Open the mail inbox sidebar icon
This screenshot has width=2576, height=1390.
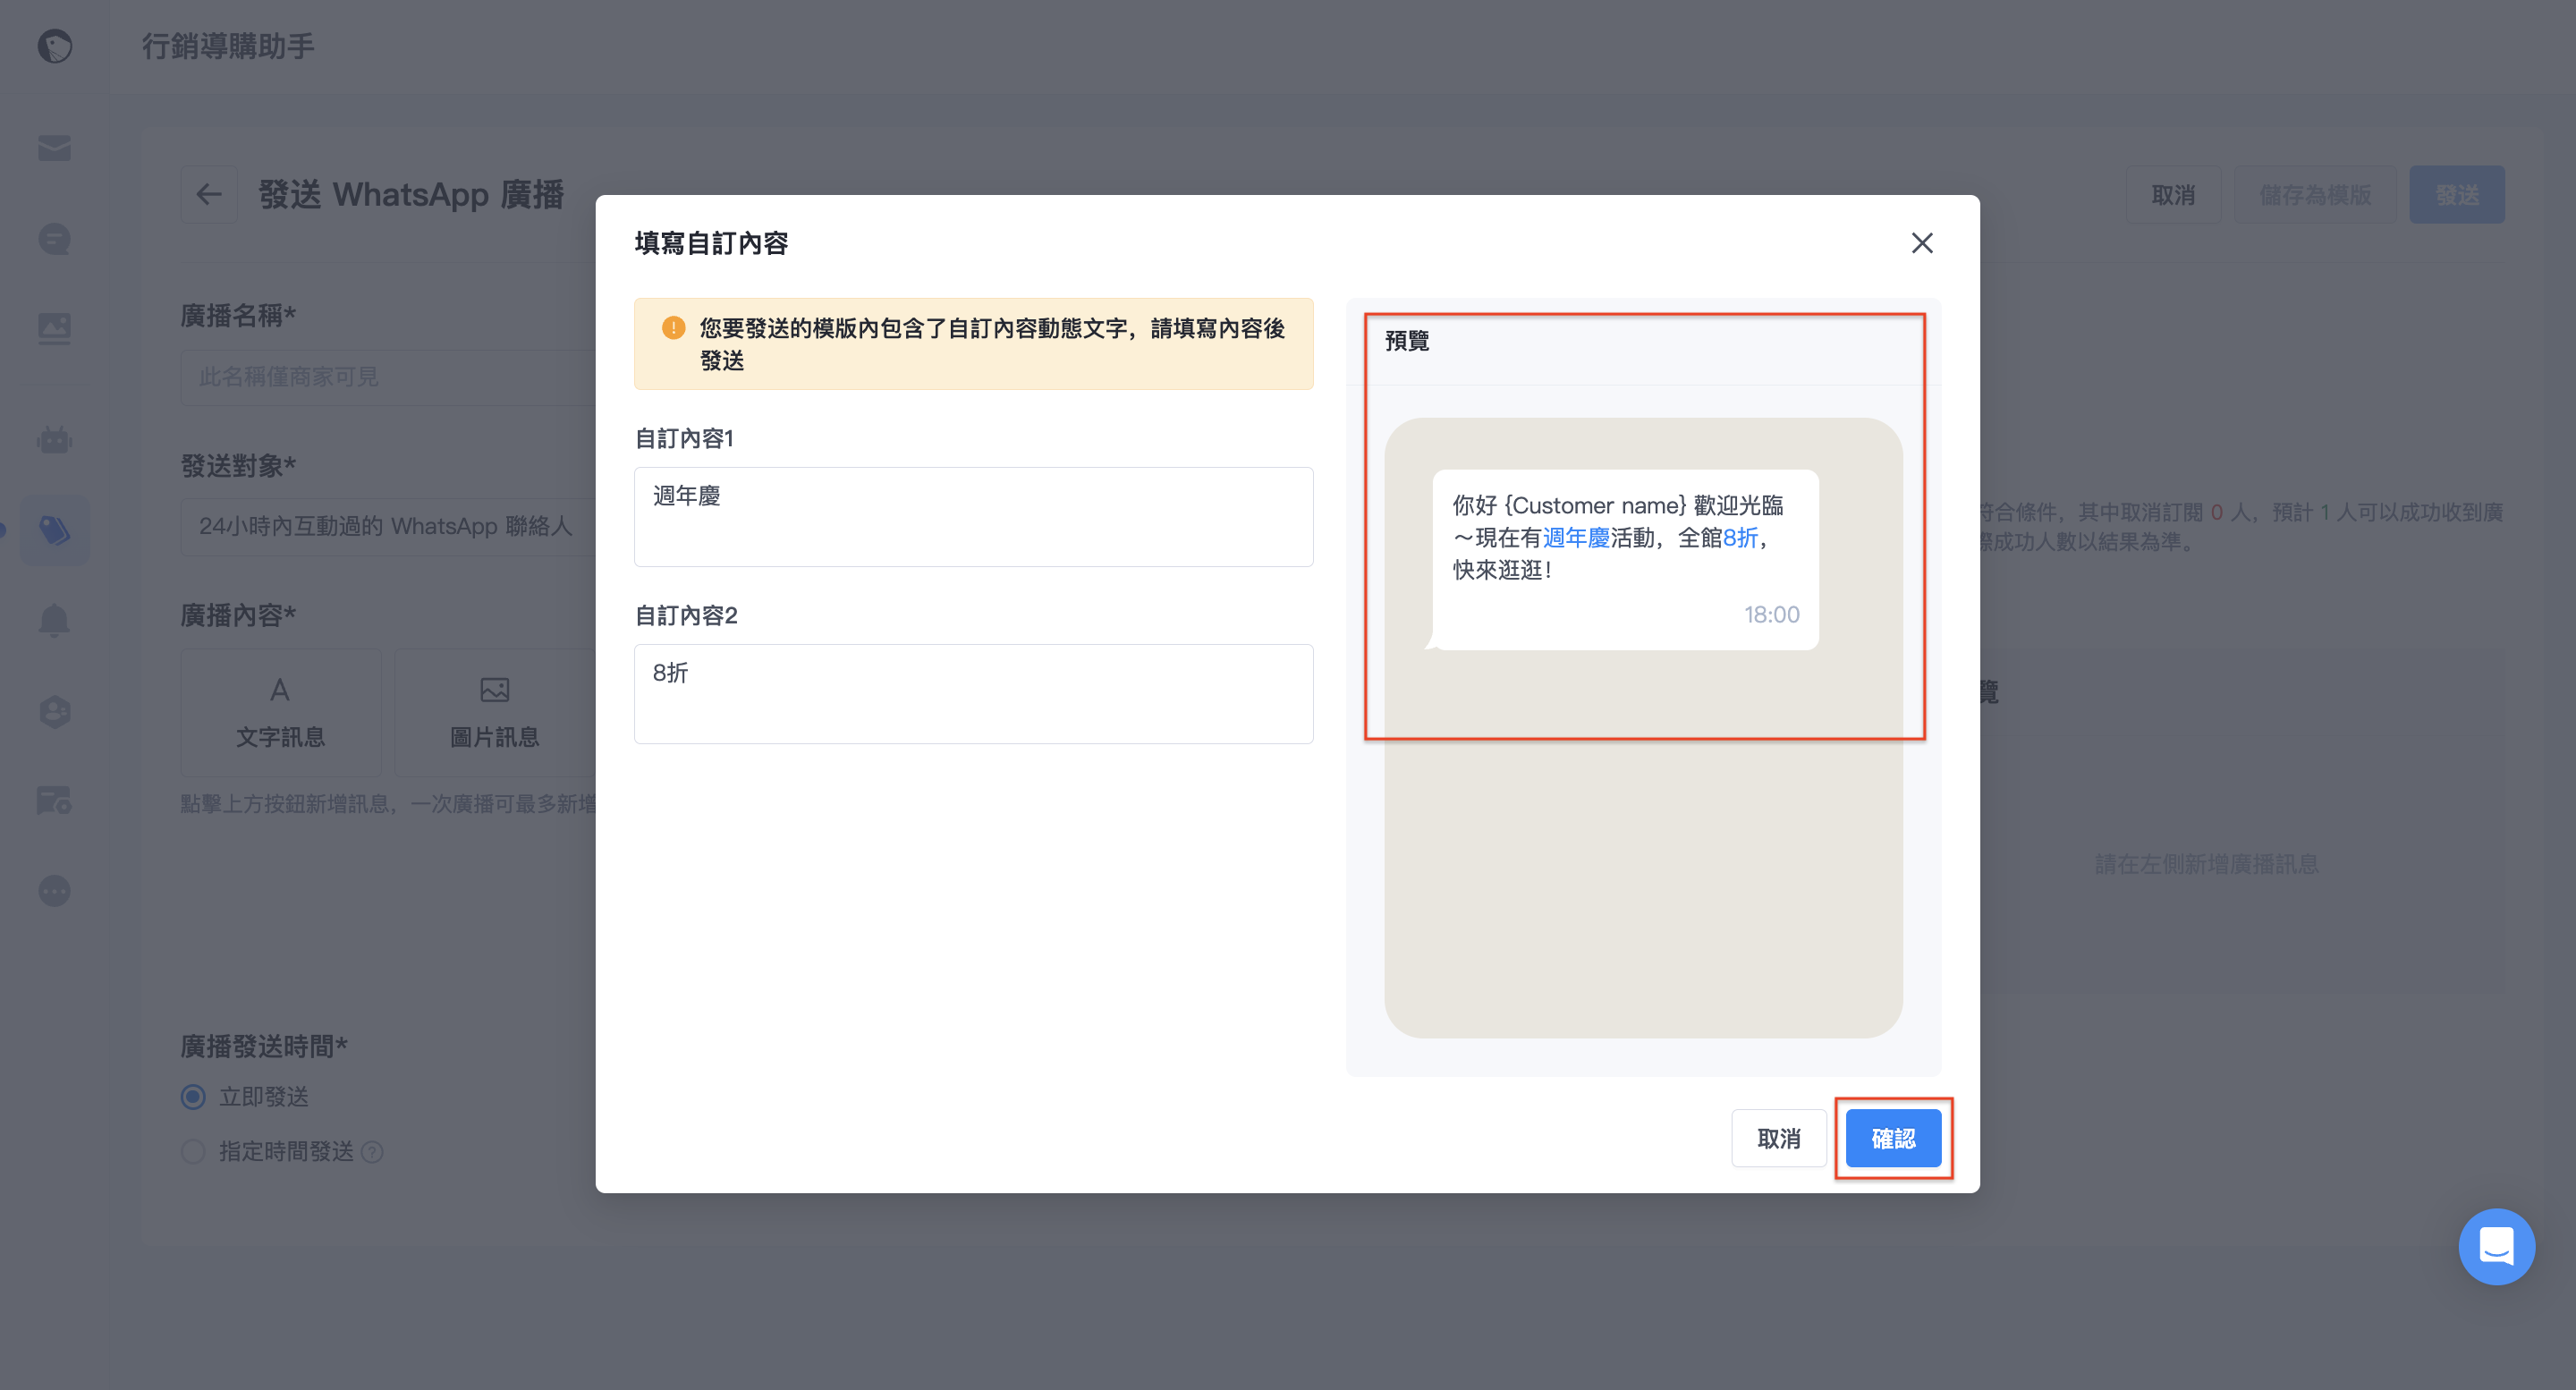coord(55,148)
